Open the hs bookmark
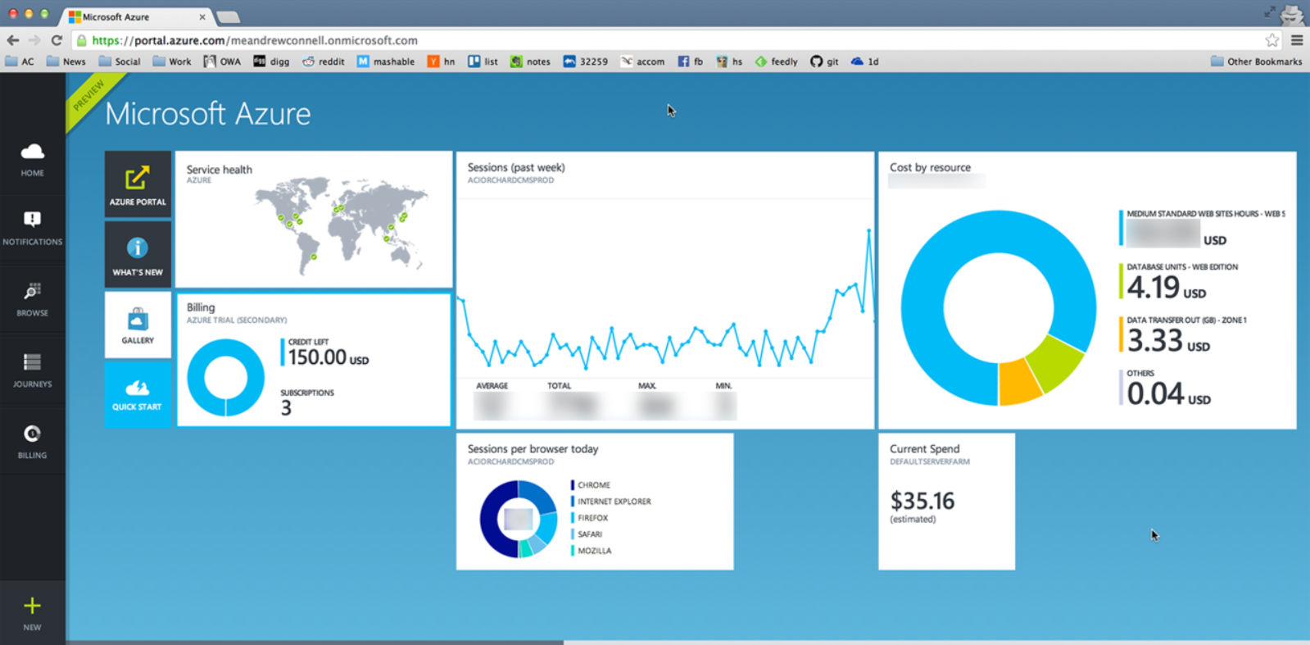The height and width of the screenshot is (645, 1310). coord(729,61)
